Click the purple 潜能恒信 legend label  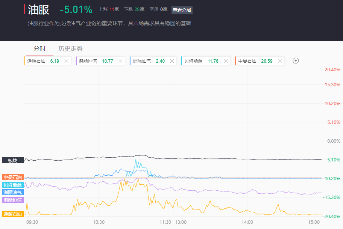click(x=13, y=200)
